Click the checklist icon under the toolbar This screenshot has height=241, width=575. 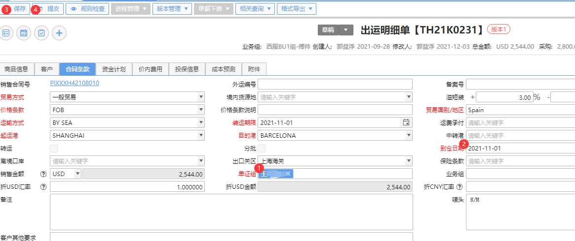[6, 33]
